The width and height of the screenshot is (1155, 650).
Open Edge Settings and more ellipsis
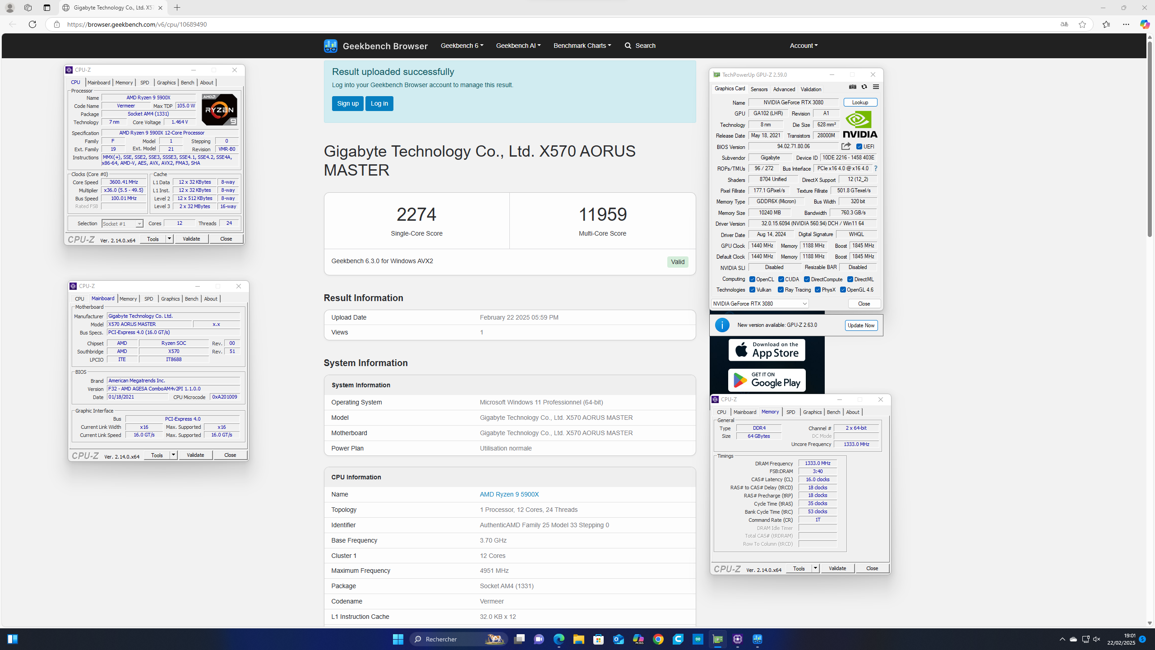[1126, 24]
